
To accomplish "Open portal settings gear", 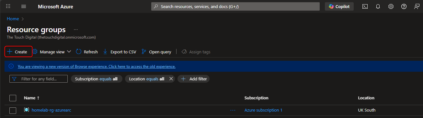I will point(391,6).
